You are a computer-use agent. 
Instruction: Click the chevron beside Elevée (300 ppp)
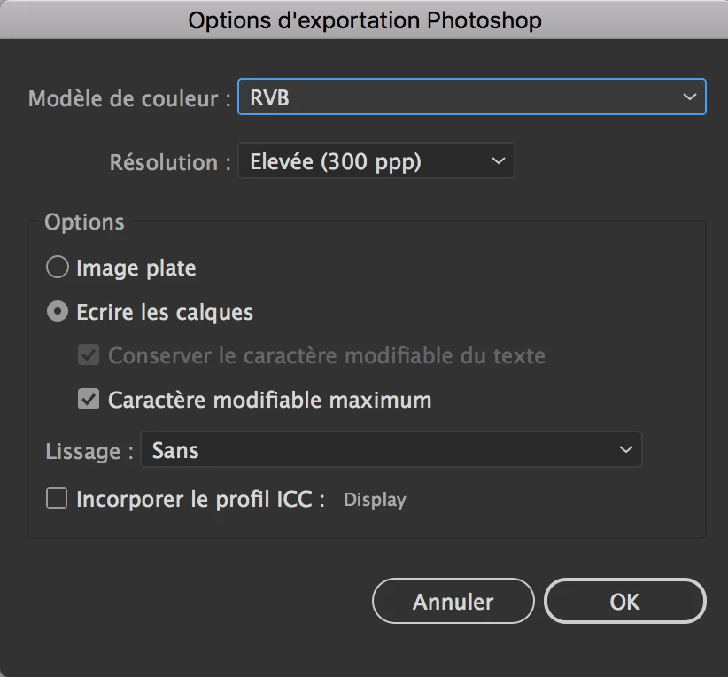498,162
